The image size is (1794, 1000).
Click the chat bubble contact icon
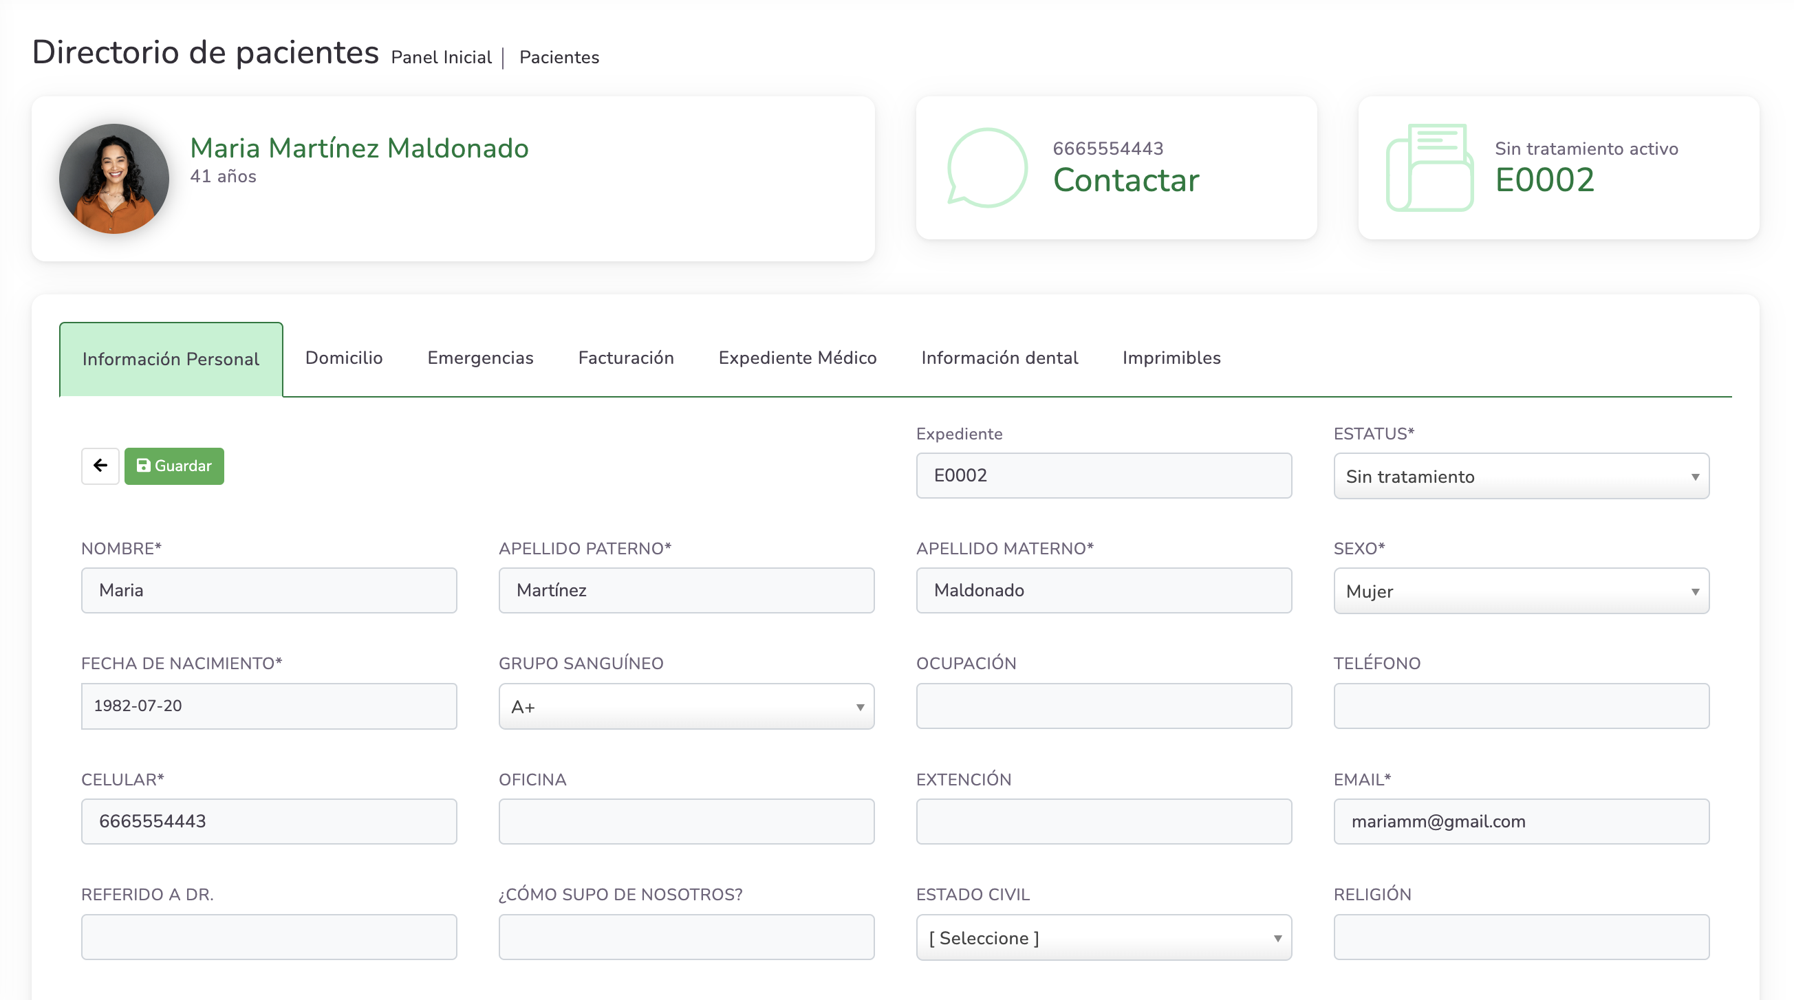[987, 167]
